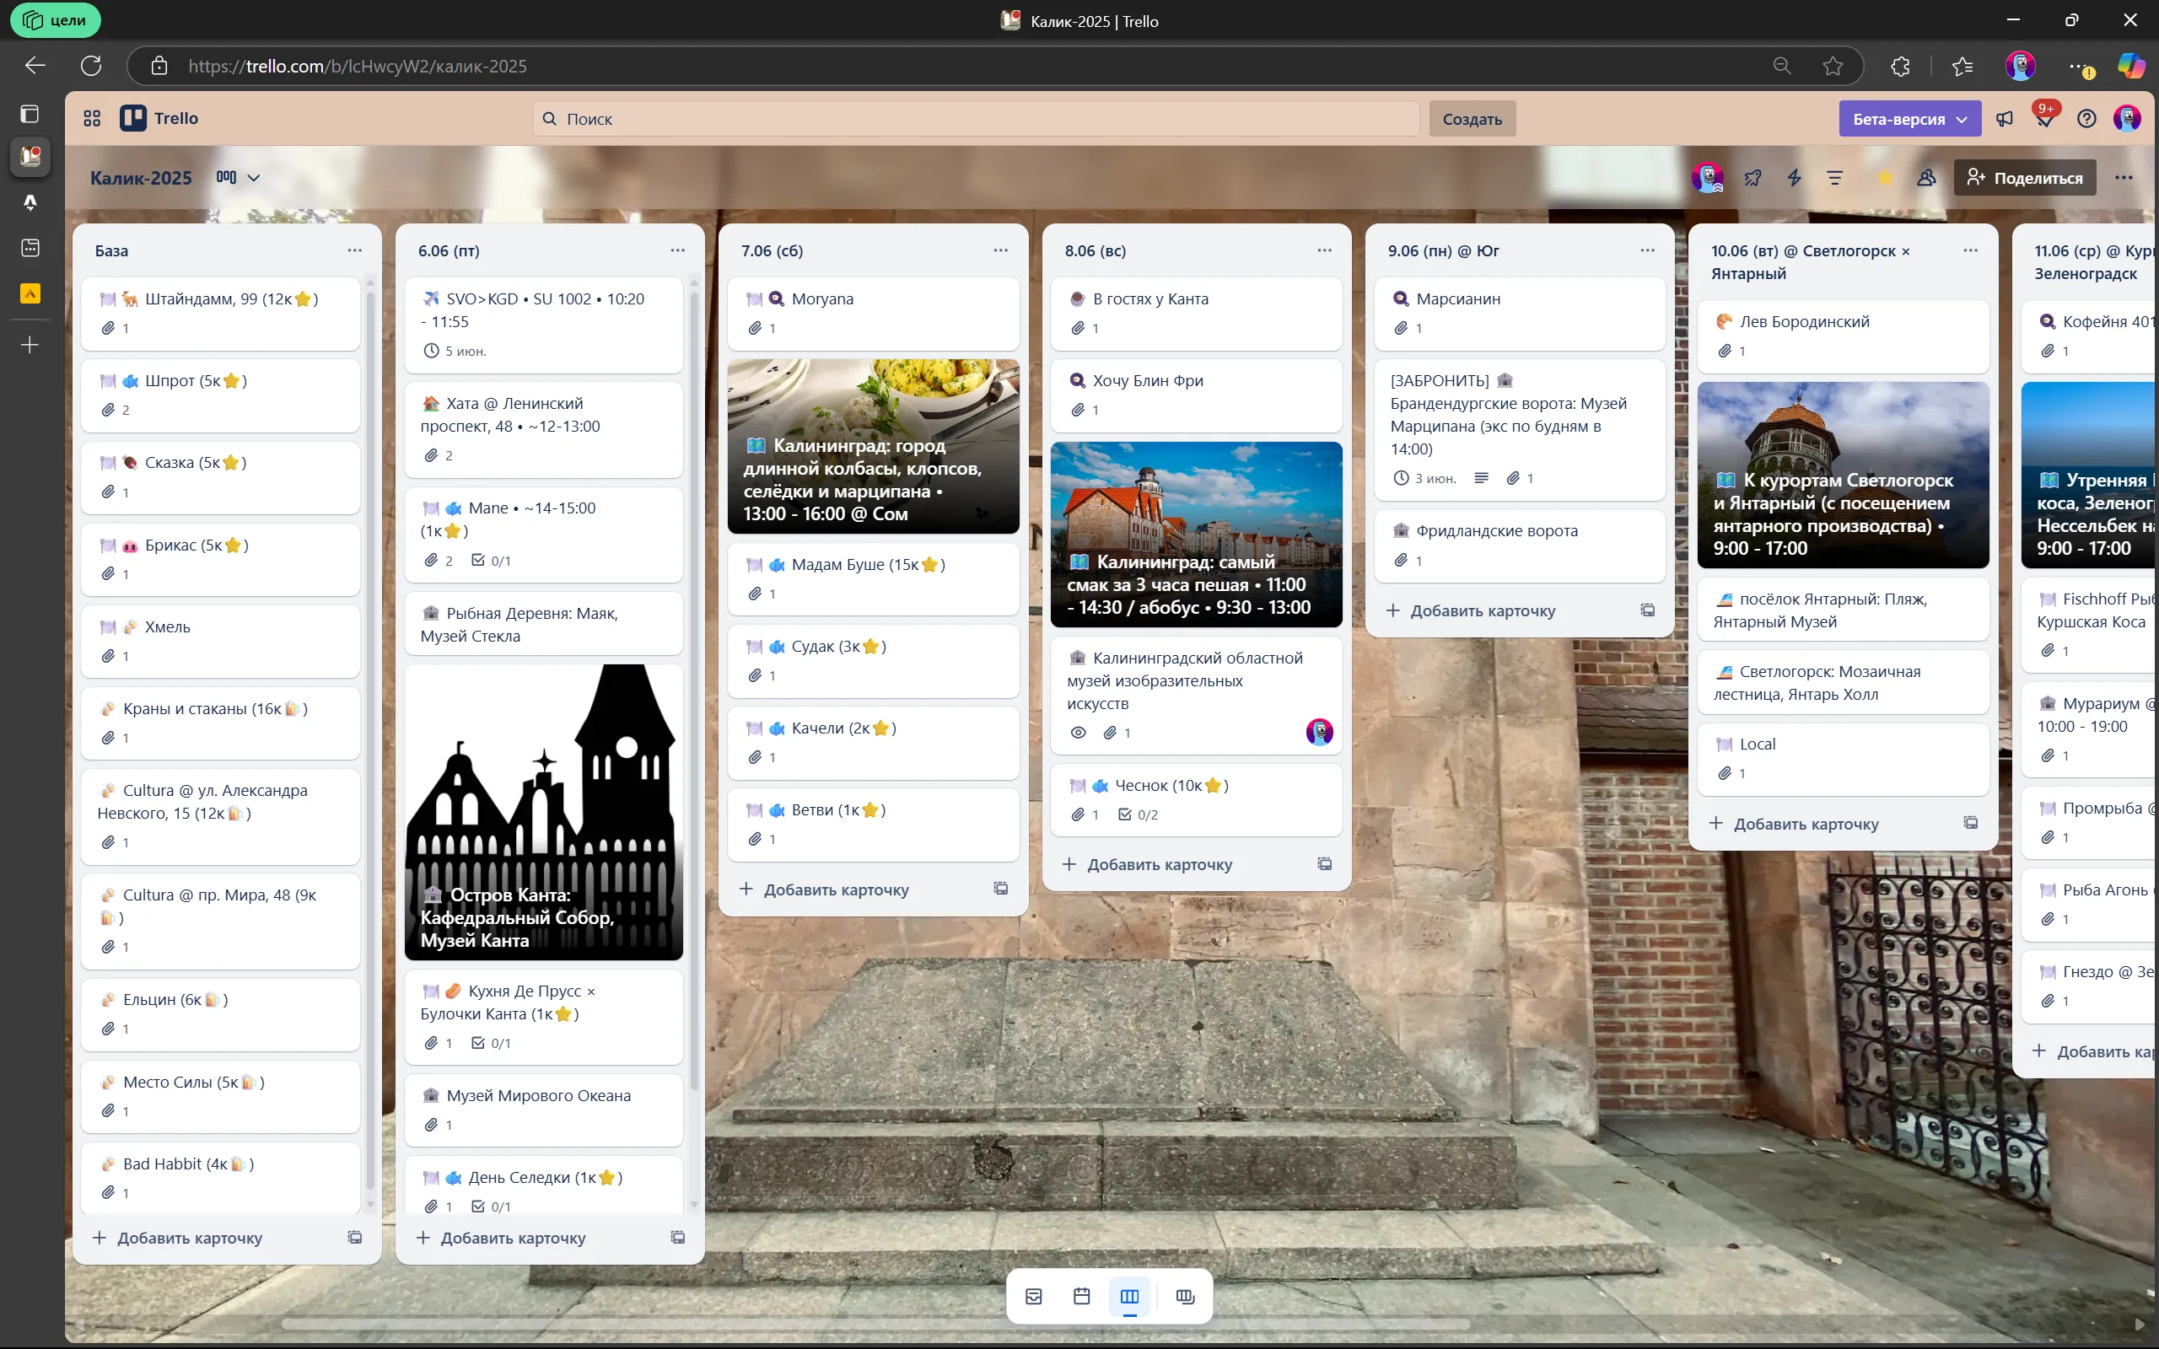Open the Бета-версия dropdown
This screenshot has width=2159, height=1349.
coord(1909,119)
